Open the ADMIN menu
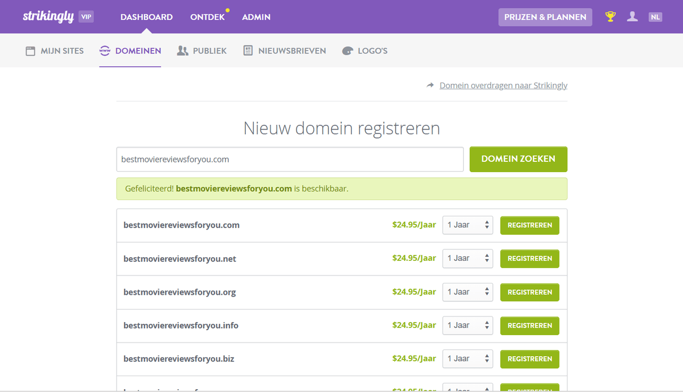This screenshot has height=392, width=683. click(256, 17)
